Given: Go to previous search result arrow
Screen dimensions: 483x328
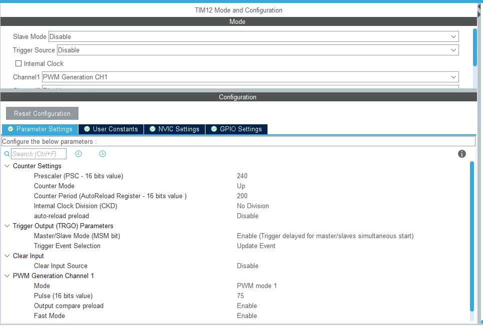Looking at the screenshot, I should click(78, 154).
